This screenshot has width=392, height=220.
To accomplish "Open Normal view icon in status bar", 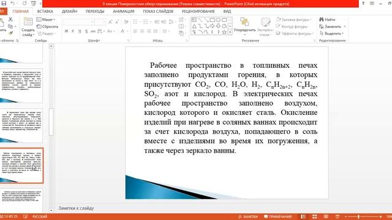I will [x=303, y=216].
